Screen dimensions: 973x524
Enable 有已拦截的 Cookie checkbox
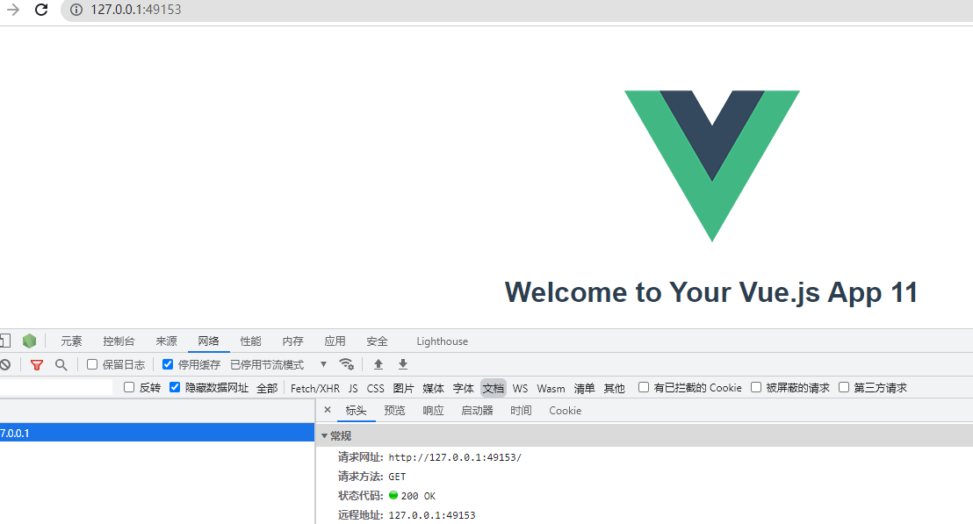click(x=644, y=387)
